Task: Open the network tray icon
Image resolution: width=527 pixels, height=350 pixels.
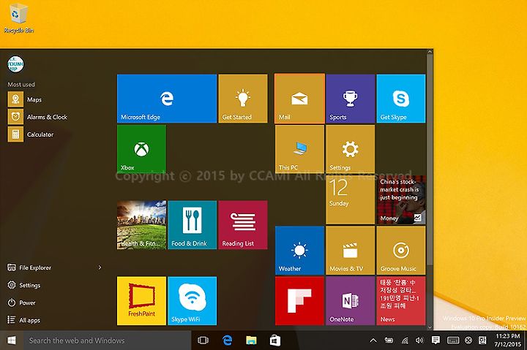Action: [405, 341]
